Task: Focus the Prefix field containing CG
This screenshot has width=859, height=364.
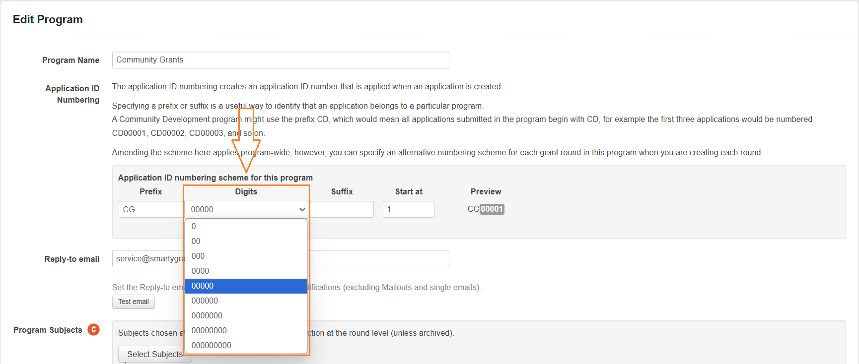Action: [150, 210]
